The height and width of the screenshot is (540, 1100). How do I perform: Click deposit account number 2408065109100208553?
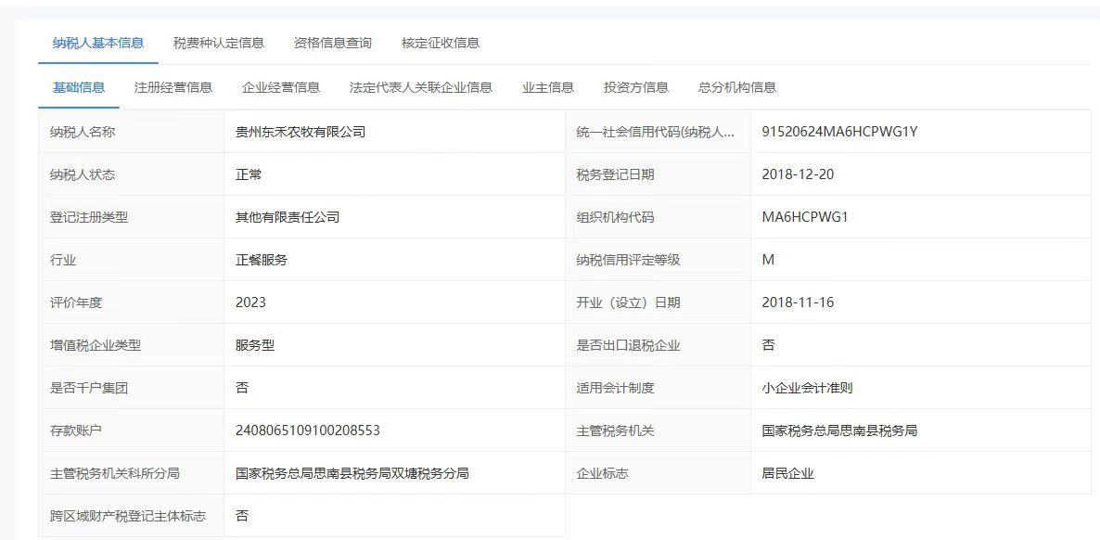pos(308,431)
